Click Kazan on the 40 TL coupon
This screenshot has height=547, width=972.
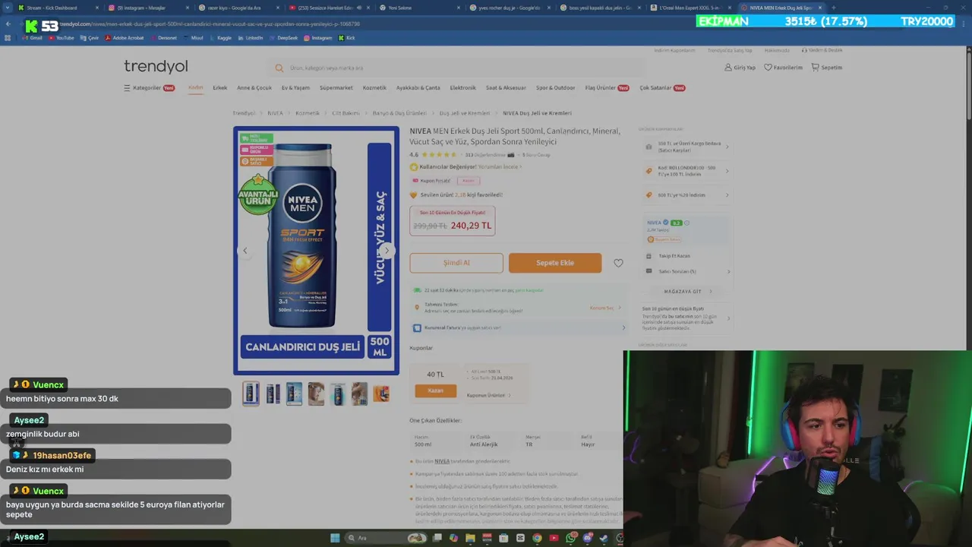tap(436, 390)
